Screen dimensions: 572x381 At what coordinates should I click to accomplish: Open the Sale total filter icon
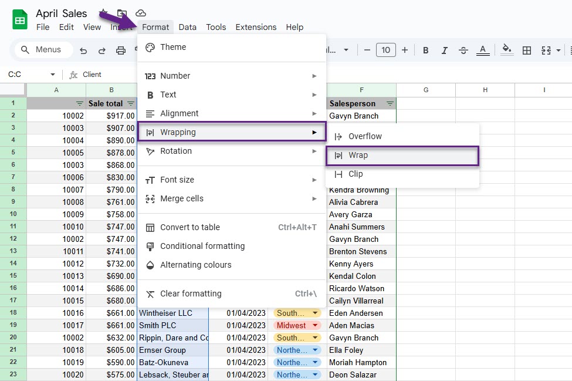(131, 104)
